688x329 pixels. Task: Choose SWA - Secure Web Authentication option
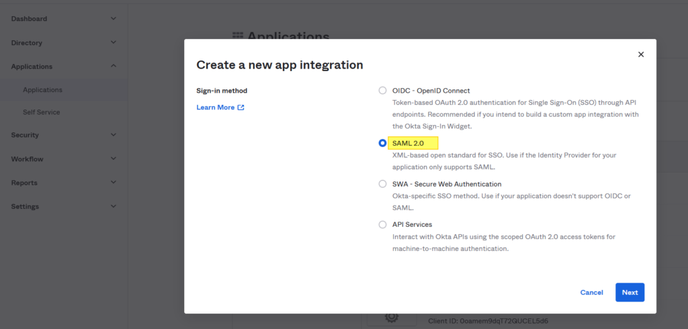point(382,184)
